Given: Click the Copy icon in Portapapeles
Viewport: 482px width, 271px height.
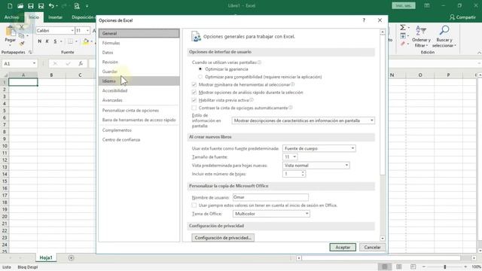Looking at the screenshot, I should [22, 35].
